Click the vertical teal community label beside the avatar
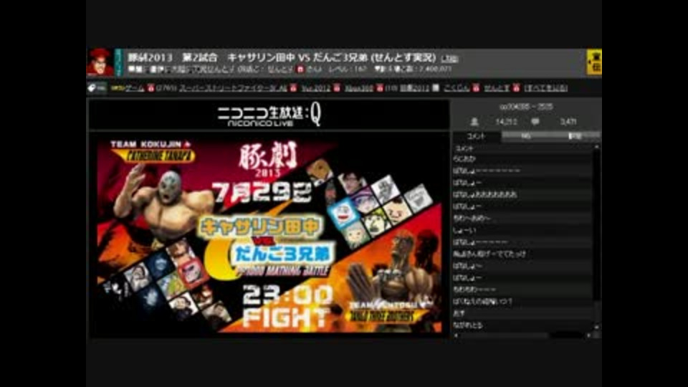The image size is (688, 387). click(118, 62)
